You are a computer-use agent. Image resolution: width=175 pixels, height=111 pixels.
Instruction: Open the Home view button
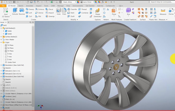(28, 2)
